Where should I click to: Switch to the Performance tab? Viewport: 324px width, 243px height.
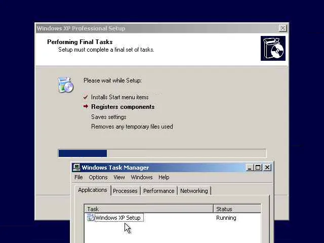pyautogui.click(x=158, y=191)
